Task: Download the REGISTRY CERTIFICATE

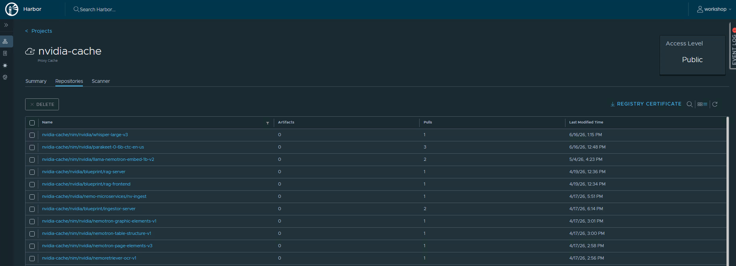Action: click(x=646, y=104)
